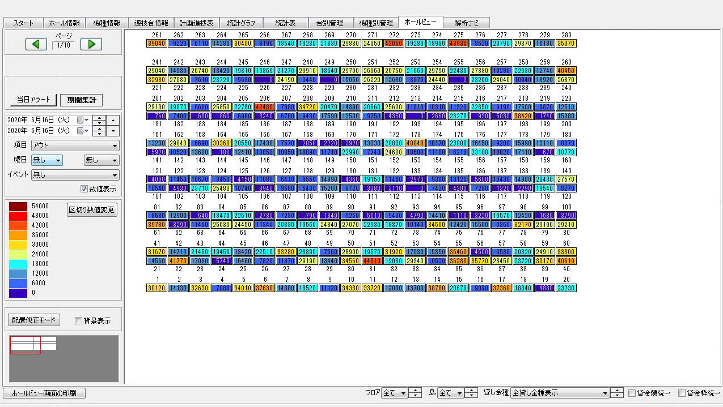Viewport: 723px width, 407px height.
Task: Toggle the 数値表示 checkbox
Action: coord(84,188)
